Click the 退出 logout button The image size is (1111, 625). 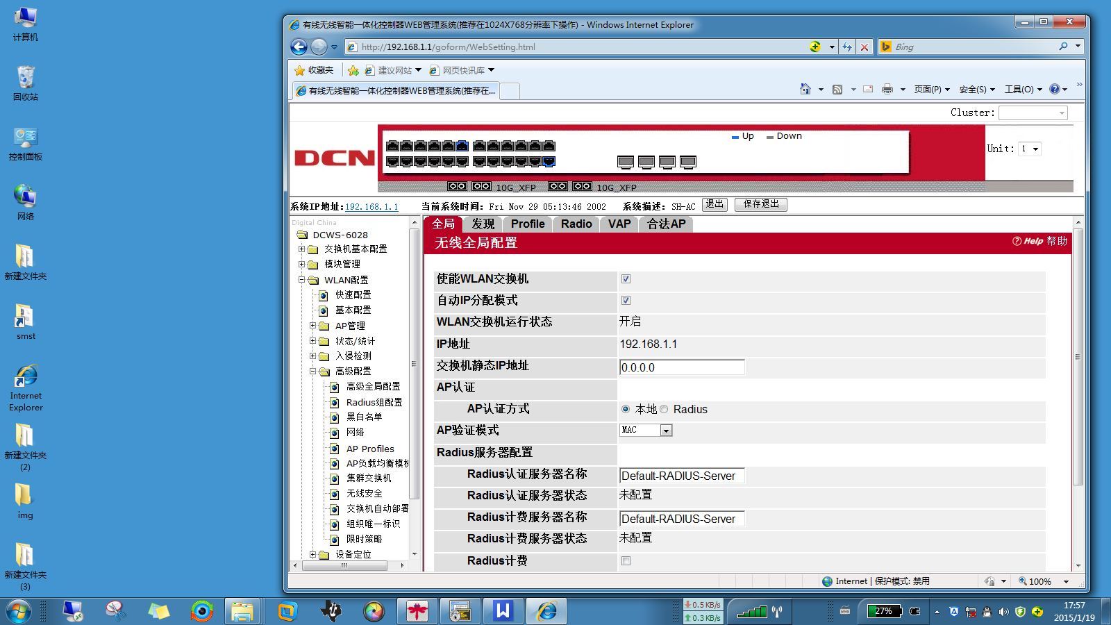click(x=715, y=204)
